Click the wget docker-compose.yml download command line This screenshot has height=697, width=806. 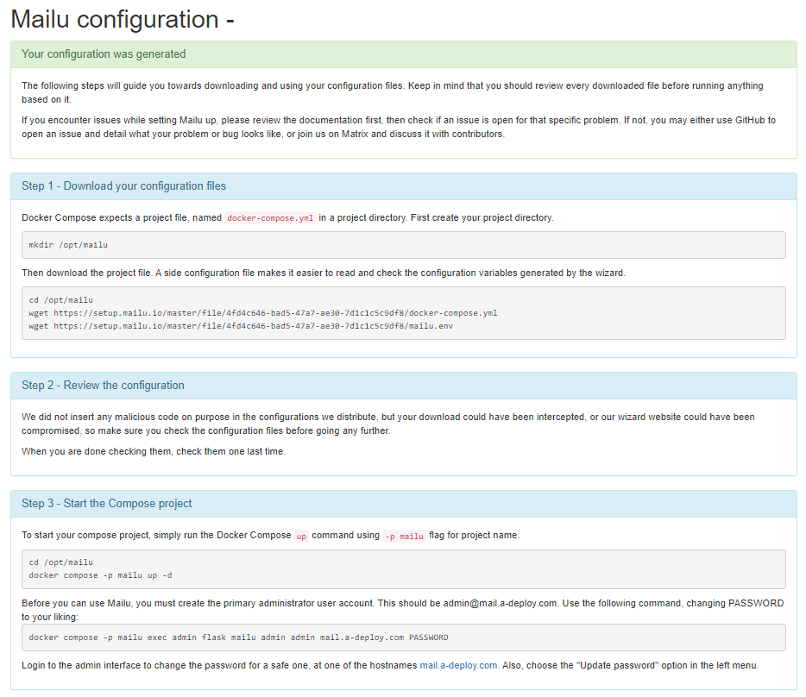(262, 313)
